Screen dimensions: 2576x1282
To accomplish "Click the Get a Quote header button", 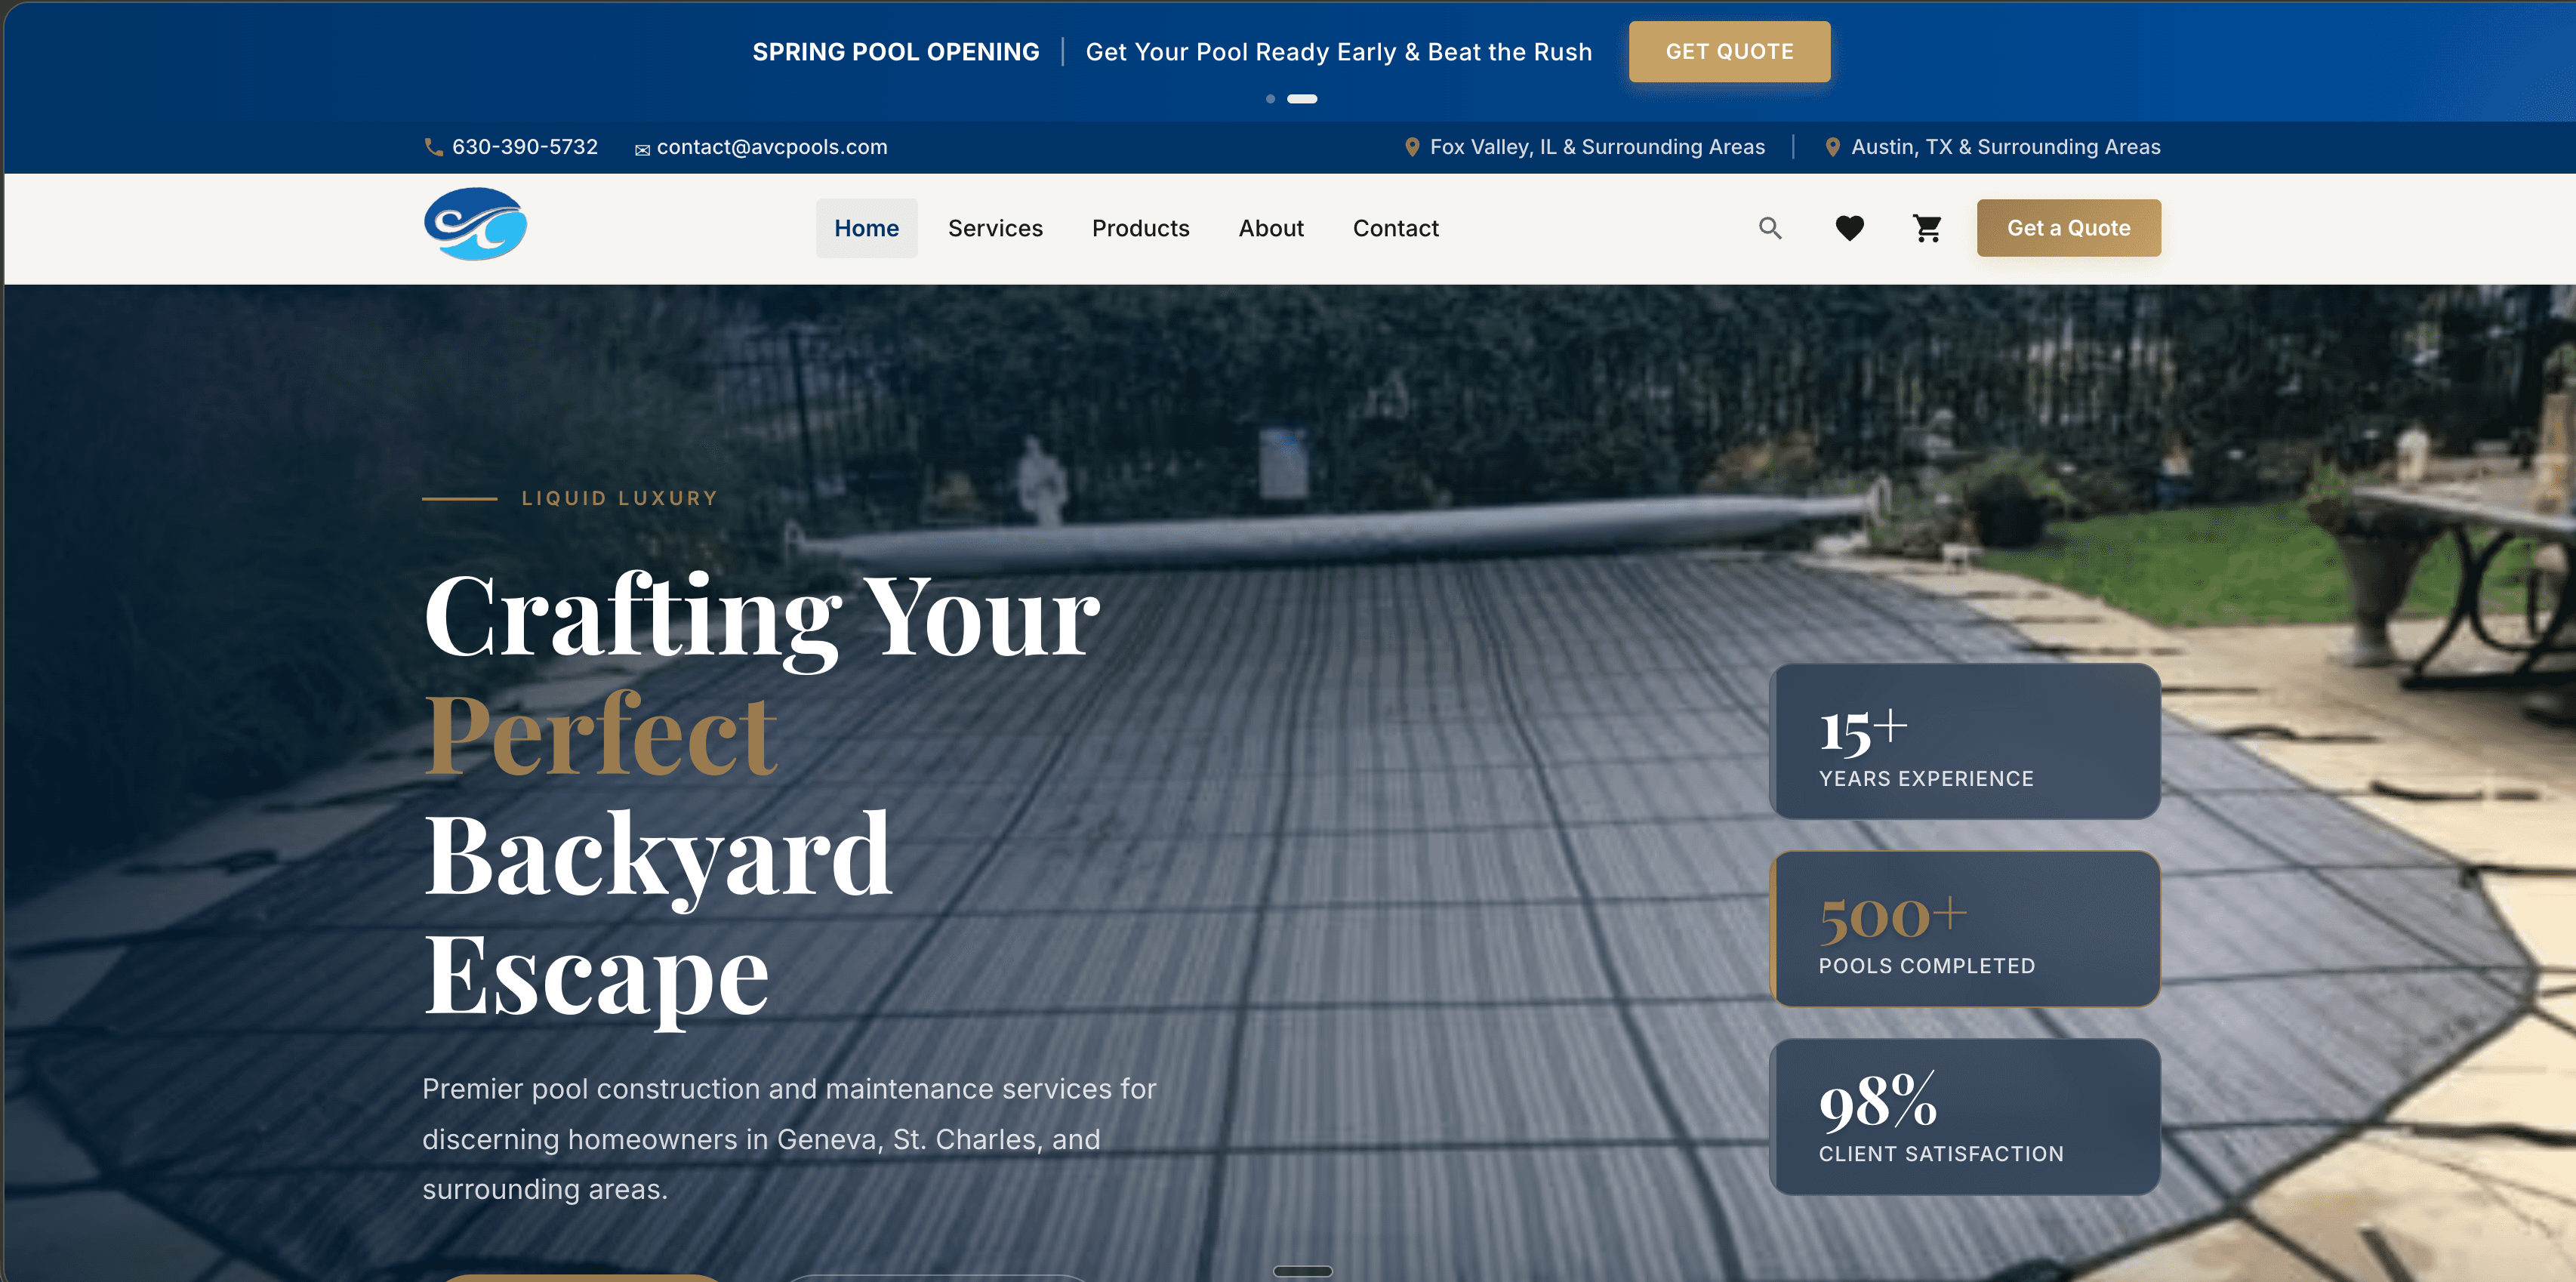I will pyautogui.click(x=2068, y=228).
